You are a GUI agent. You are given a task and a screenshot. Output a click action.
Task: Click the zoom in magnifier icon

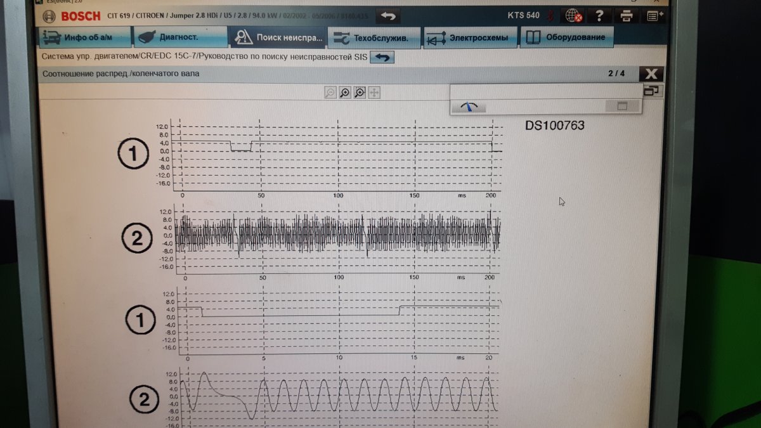pyautogui.click(x=344, y=93)
